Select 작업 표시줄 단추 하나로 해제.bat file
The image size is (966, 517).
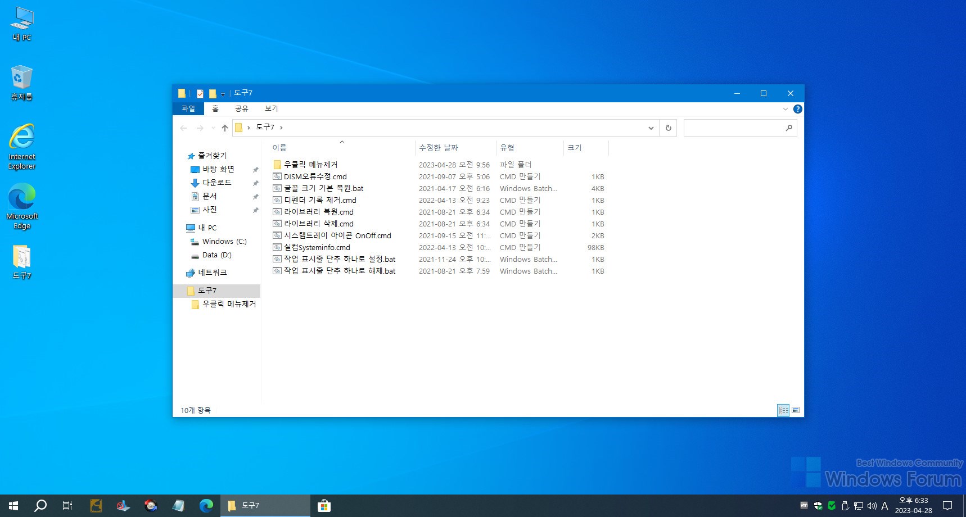pyautogui.click(x=335, y=271)
